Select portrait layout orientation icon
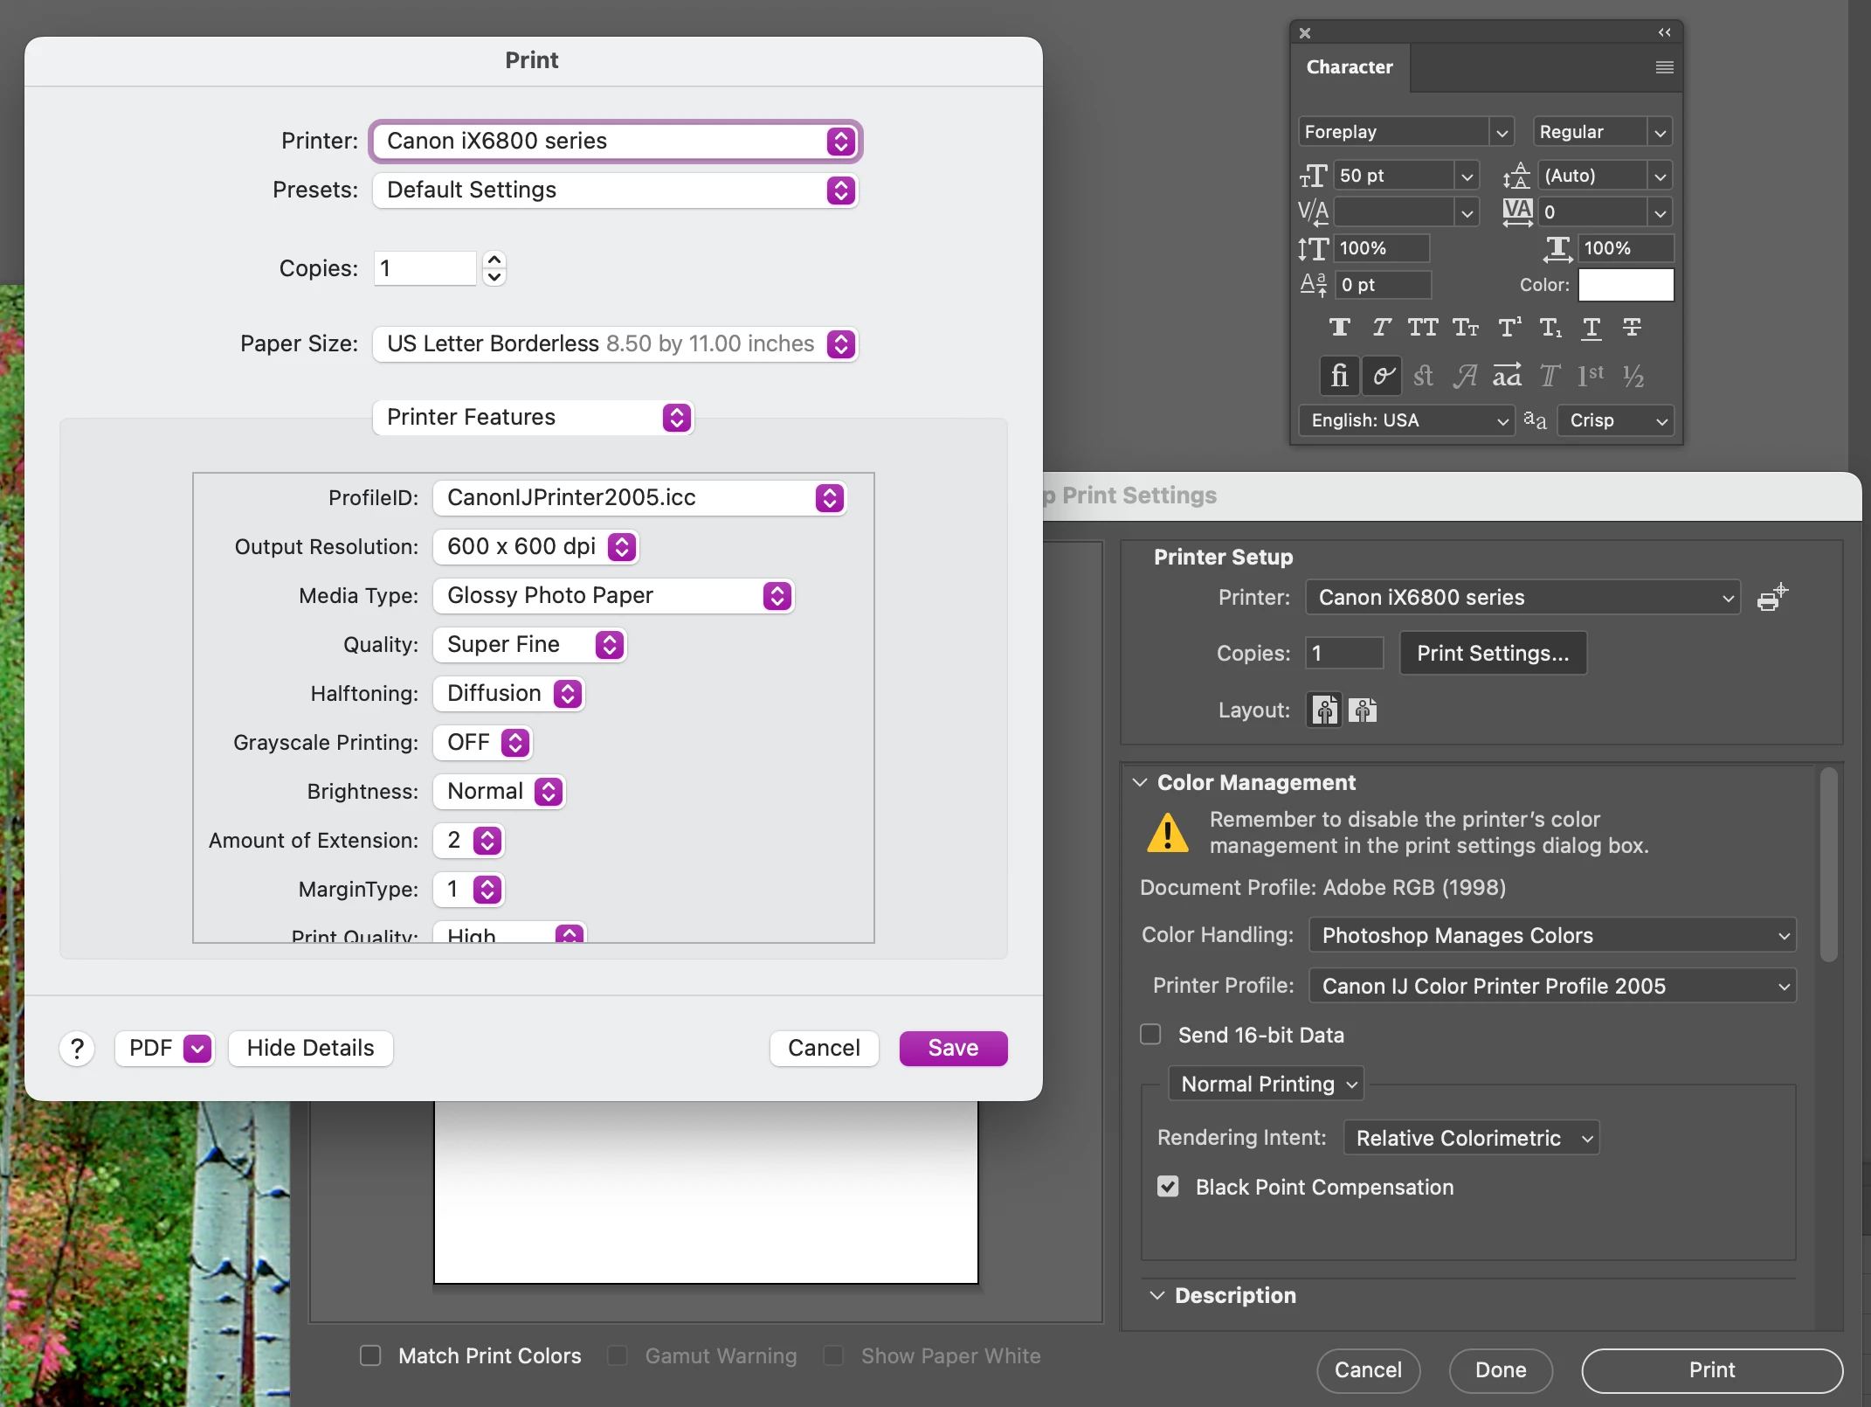 tap(1324, 710)
